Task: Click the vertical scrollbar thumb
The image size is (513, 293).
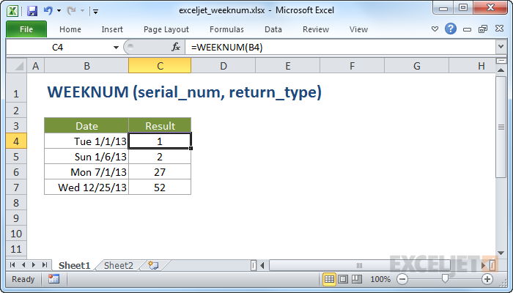Action: pos(501,127)
